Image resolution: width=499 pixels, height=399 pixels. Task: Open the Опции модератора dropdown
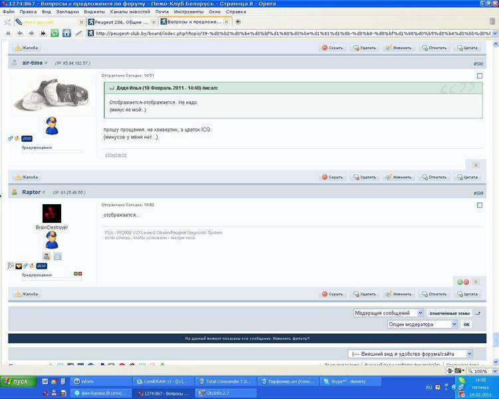(x=422, y=325)
